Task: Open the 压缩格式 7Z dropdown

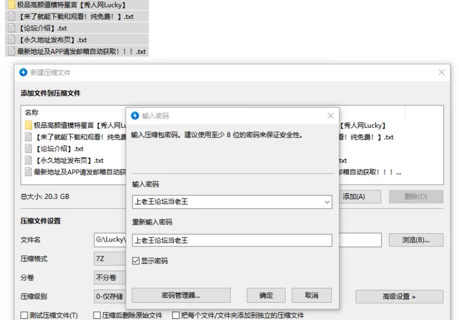Action: (110, 259)
